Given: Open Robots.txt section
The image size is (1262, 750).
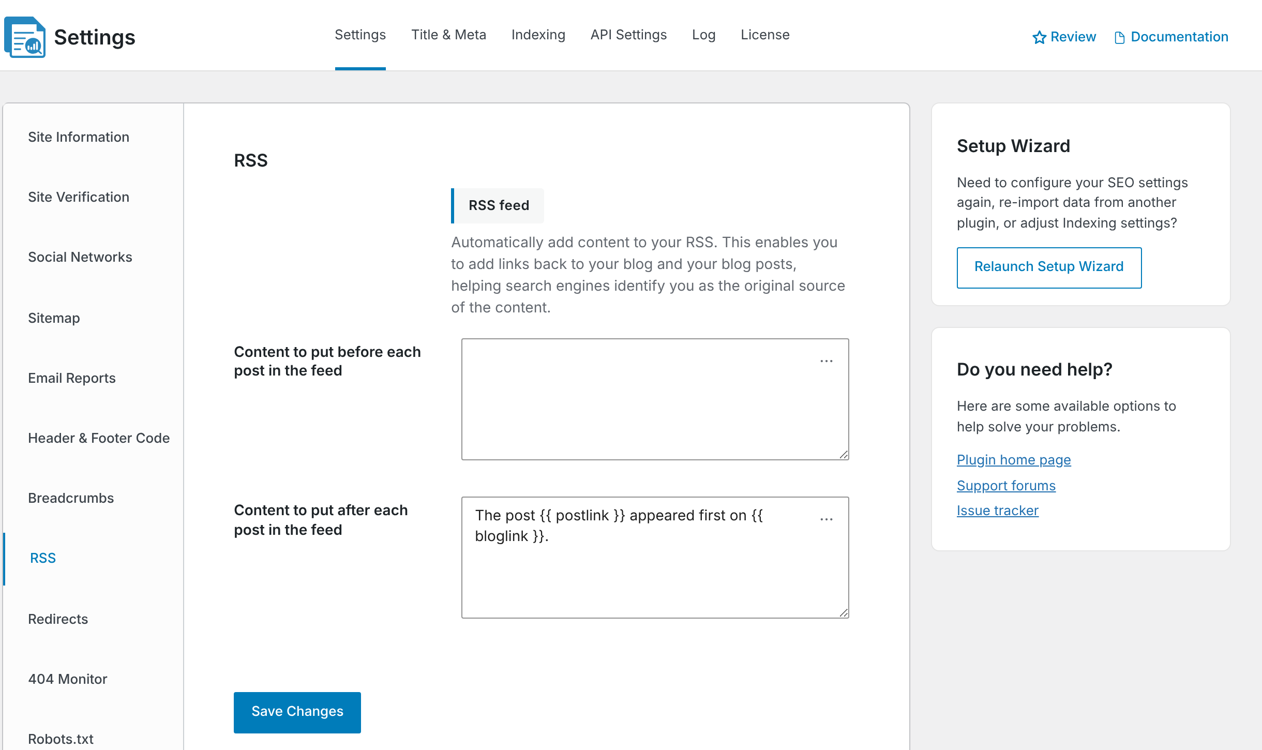Looking at the screenshot, I should tap(61, 739).
